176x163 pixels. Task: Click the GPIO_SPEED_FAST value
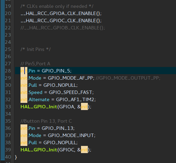point(70,93)
